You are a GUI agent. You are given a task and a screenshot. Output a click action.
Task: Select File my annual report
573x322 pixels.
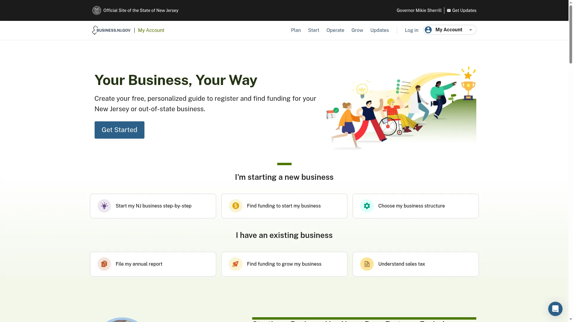click(x=153, y=264)
